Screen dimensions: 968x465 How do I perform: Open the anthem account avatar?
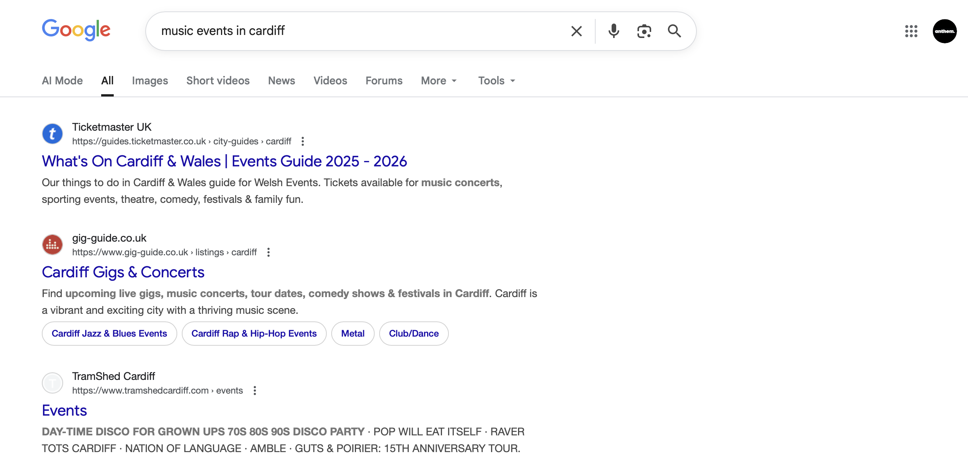[x=944, y=31]
